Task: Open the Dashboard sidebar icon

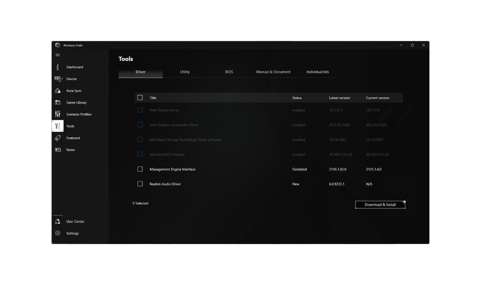Action: point(57,67)
